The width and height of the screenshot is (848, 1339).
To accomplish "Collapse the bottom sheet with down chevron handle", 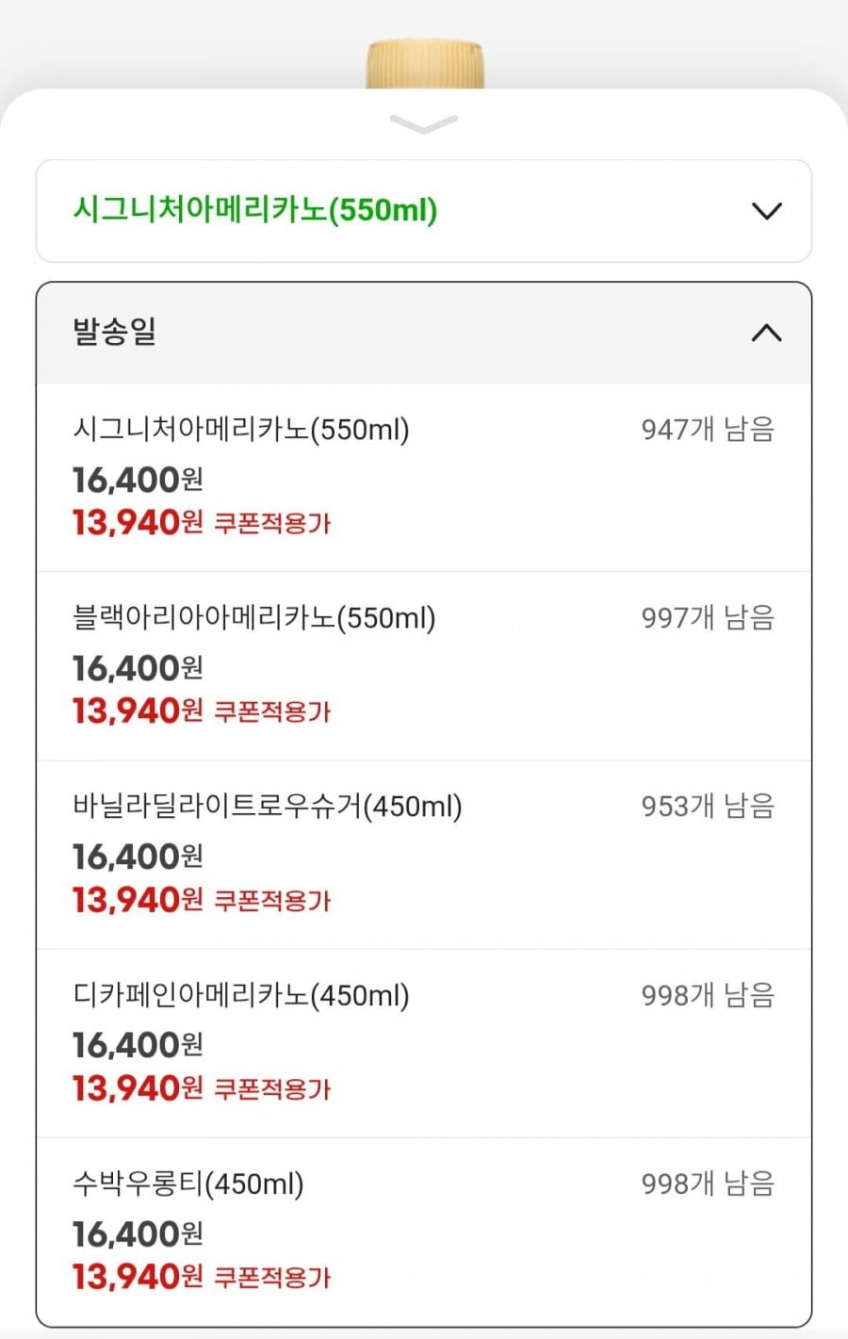I will coord(423,124).
